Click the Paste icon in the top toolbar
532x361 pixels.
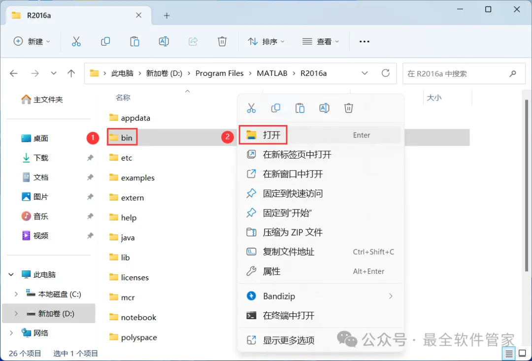[x=134, y=41]
